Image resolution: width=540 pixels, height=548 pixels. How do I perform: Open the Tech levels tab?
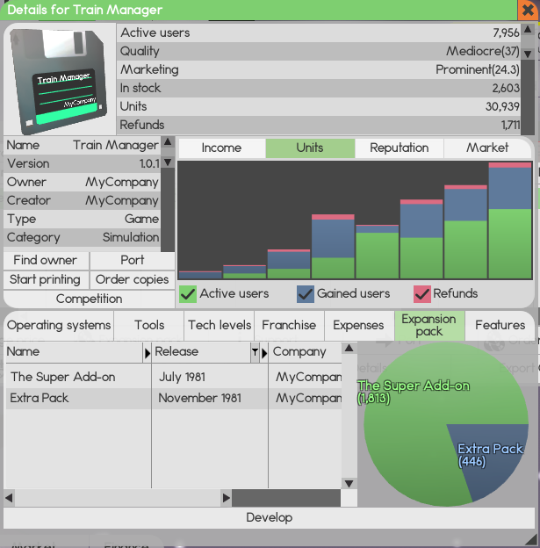coord(220,325)
